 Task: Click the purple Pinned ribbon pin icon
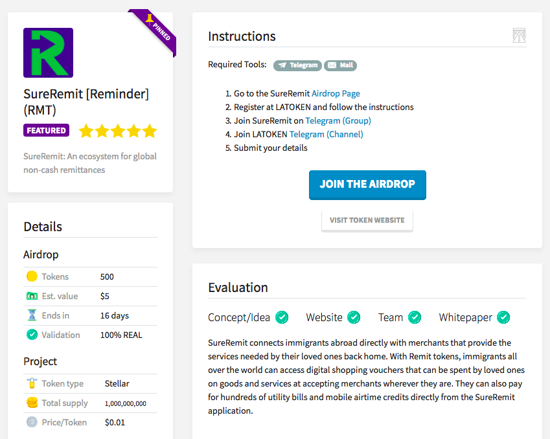150,20
